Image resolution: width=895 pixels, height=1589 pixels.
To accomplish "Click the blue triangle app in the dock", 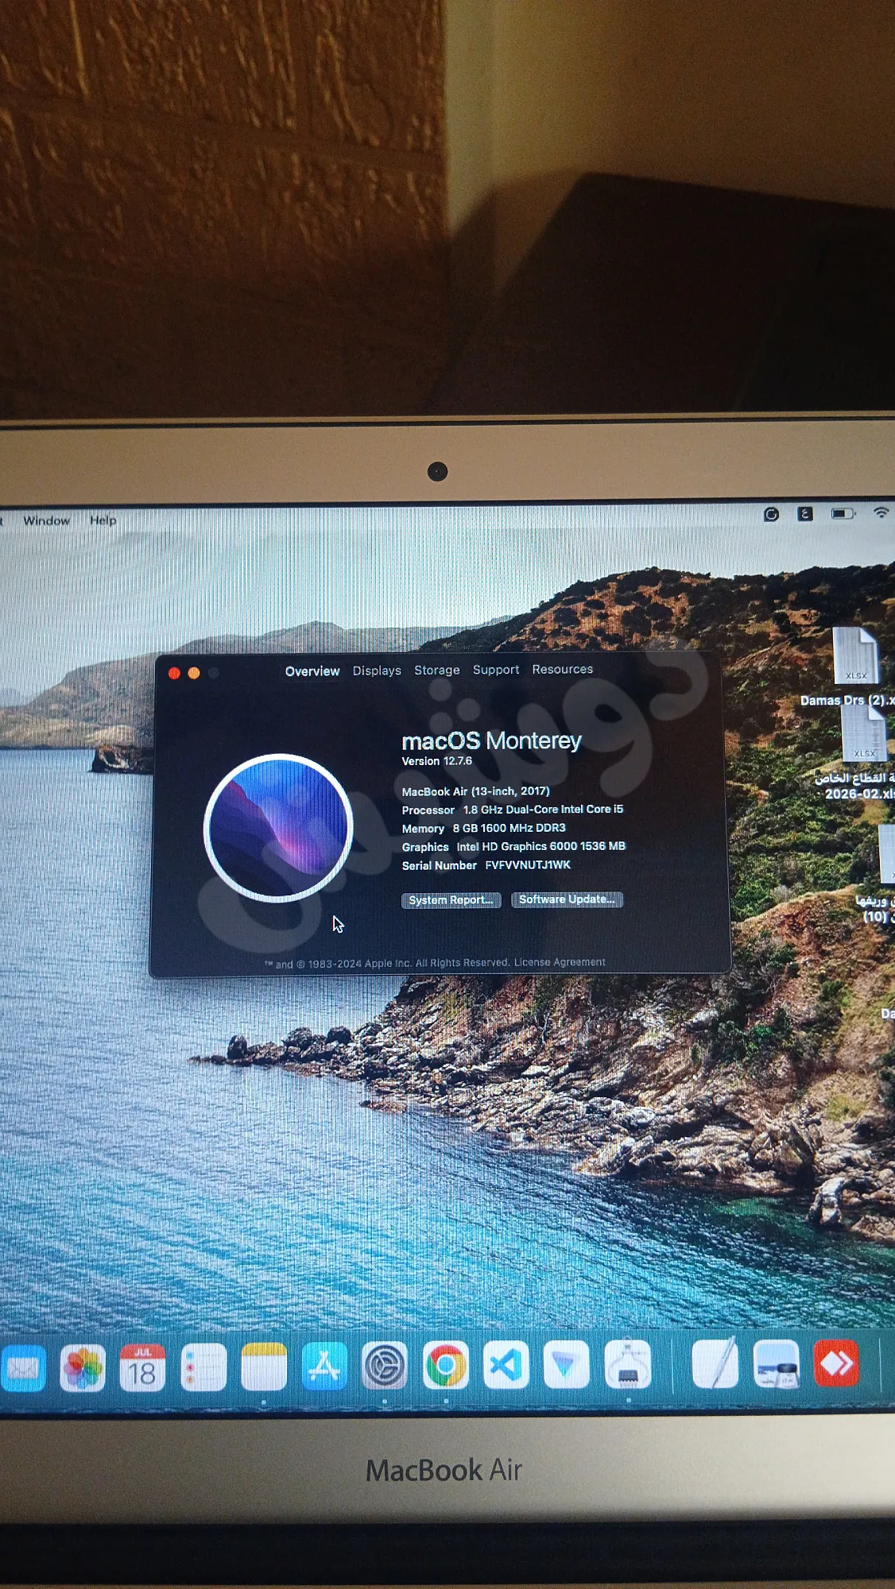I will (x=566, y=1365).
